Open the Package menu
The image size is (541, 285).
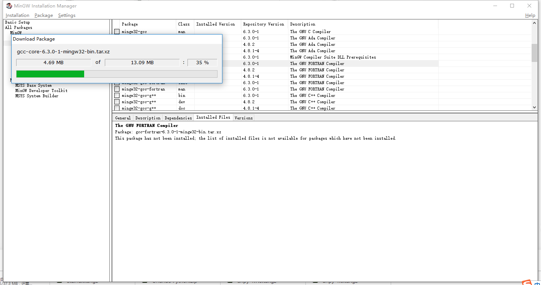point(44,15)
